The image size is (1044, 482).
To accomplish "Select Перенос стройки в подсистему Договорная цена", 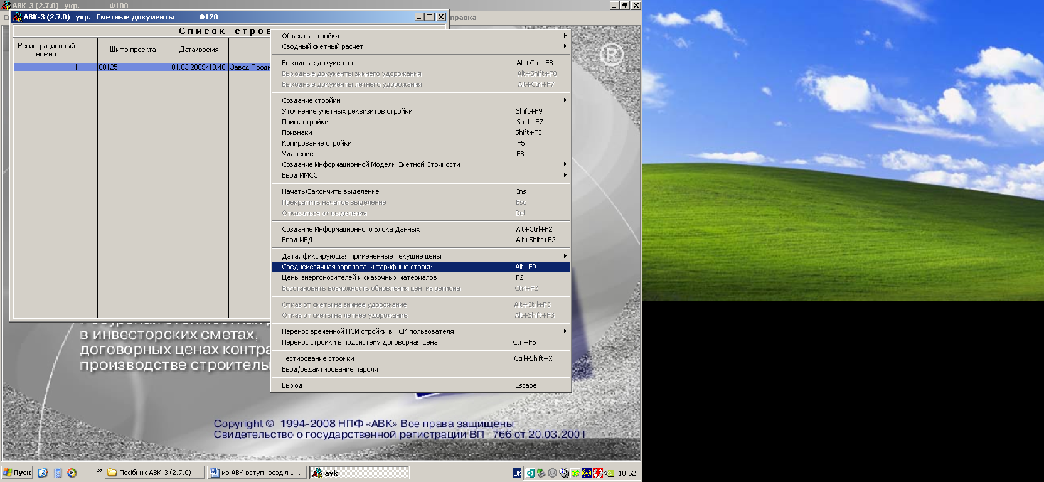I will [421, 342].
